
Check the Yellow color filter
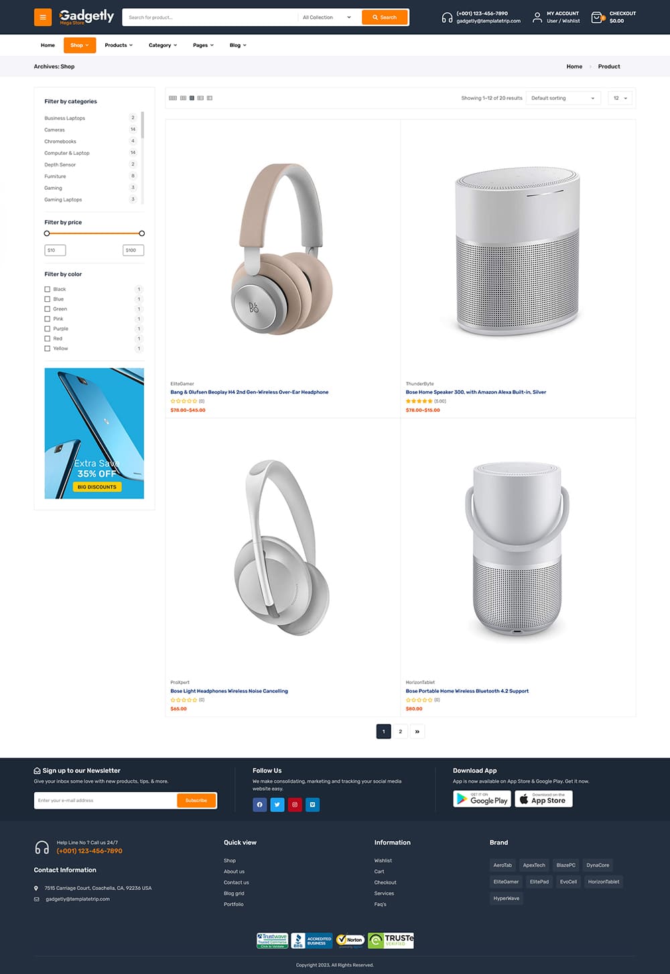tap(48, 348)
